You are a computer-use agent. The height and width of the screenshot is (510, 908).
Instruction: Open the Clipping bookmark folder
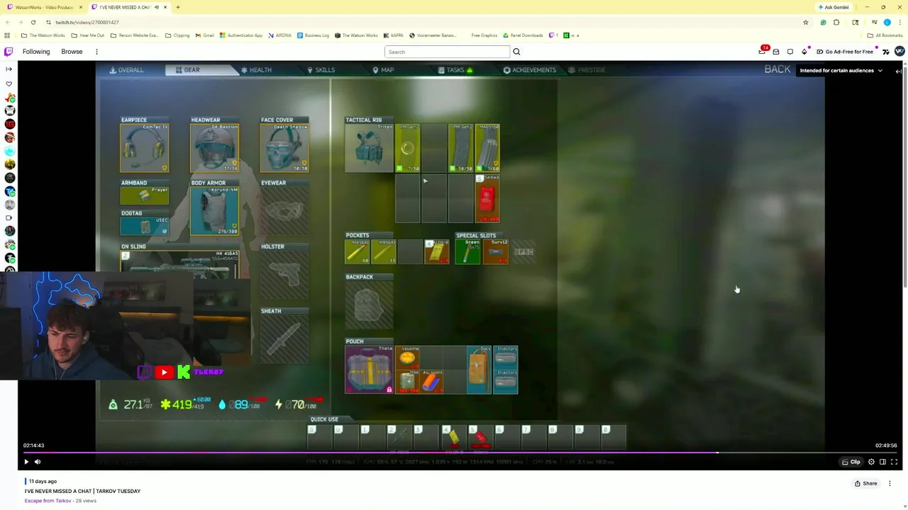[177, 35]
